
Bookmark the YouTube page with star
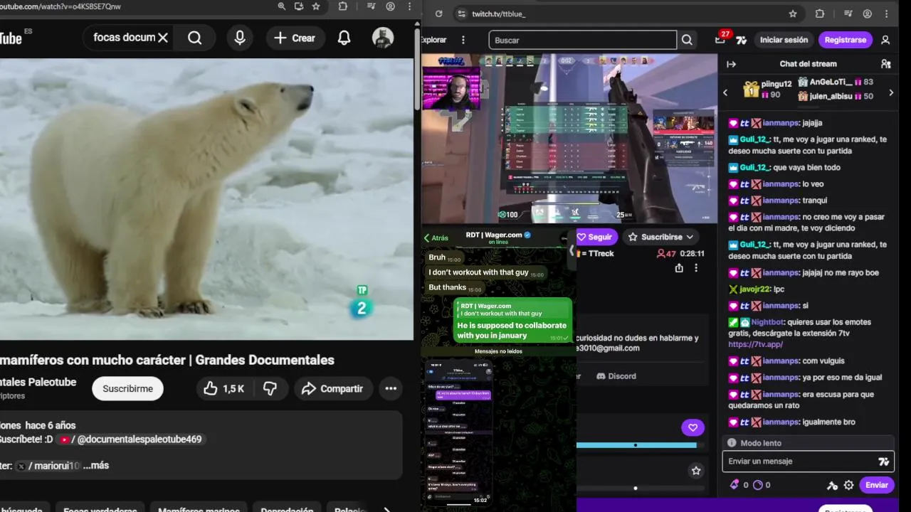(x=316, y=6)
